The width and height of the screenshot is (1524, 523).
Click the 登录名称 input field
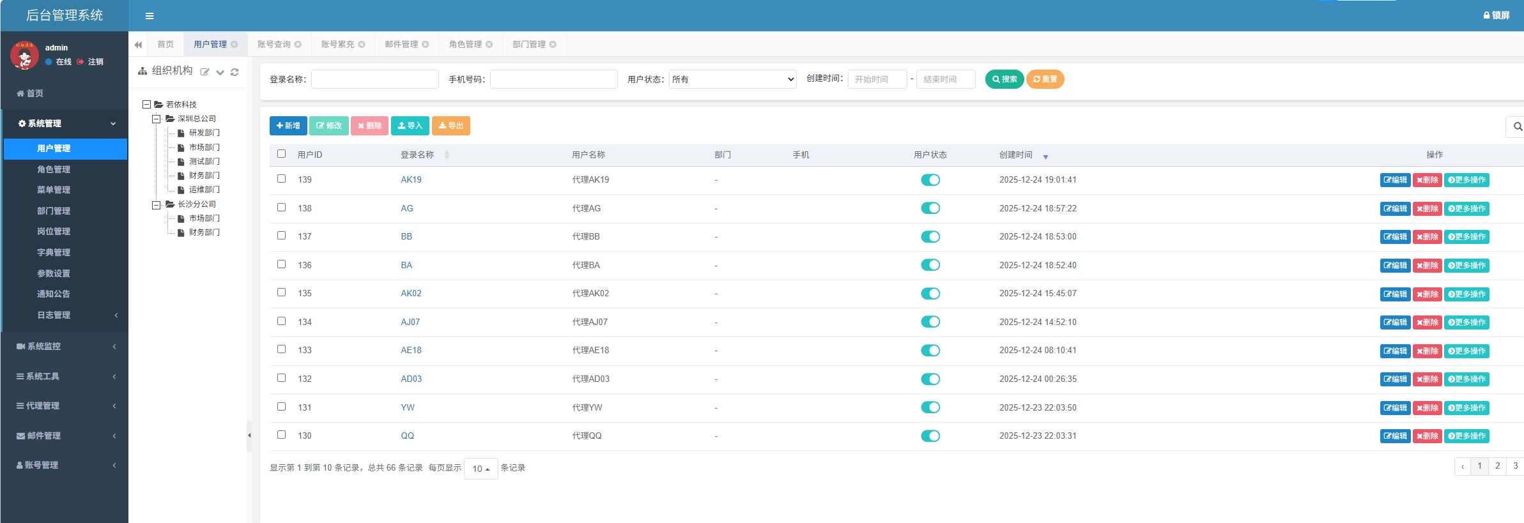click(374, 79)
